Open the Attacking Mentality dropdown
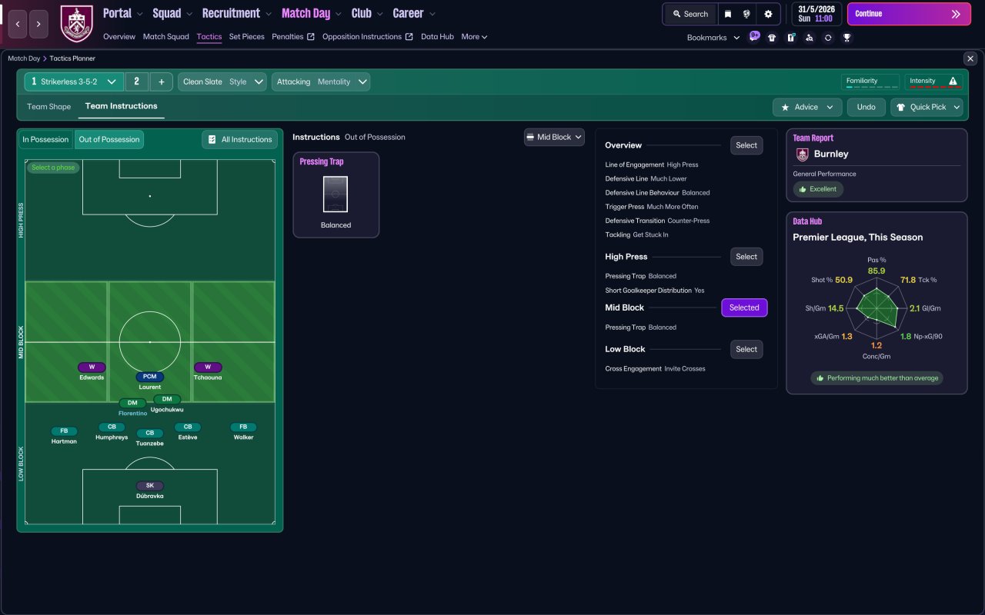The image size is (985, 615). 321,81
